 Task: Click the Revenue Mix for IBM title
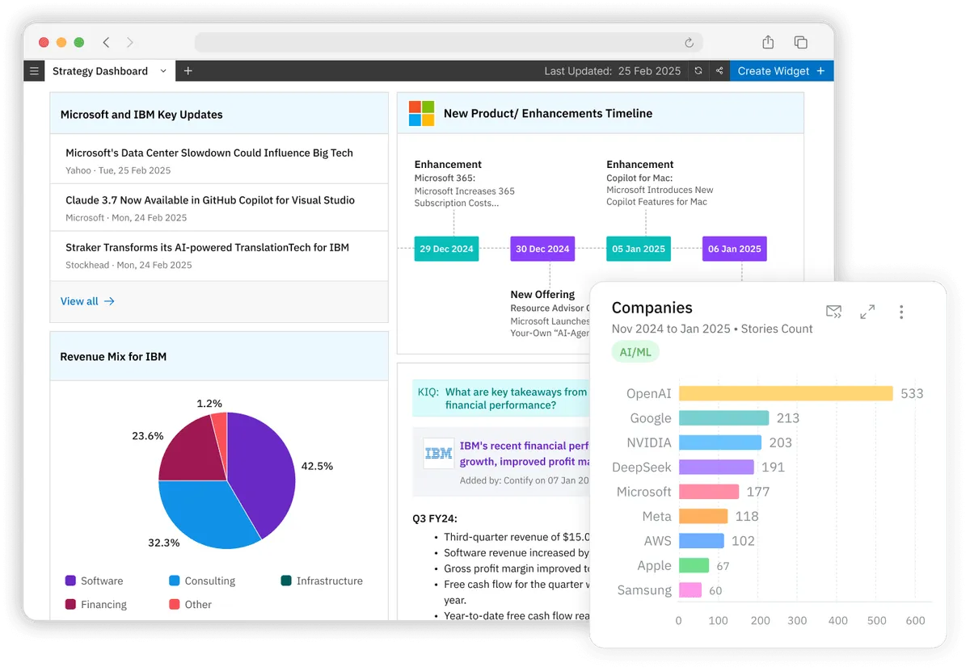113,356
